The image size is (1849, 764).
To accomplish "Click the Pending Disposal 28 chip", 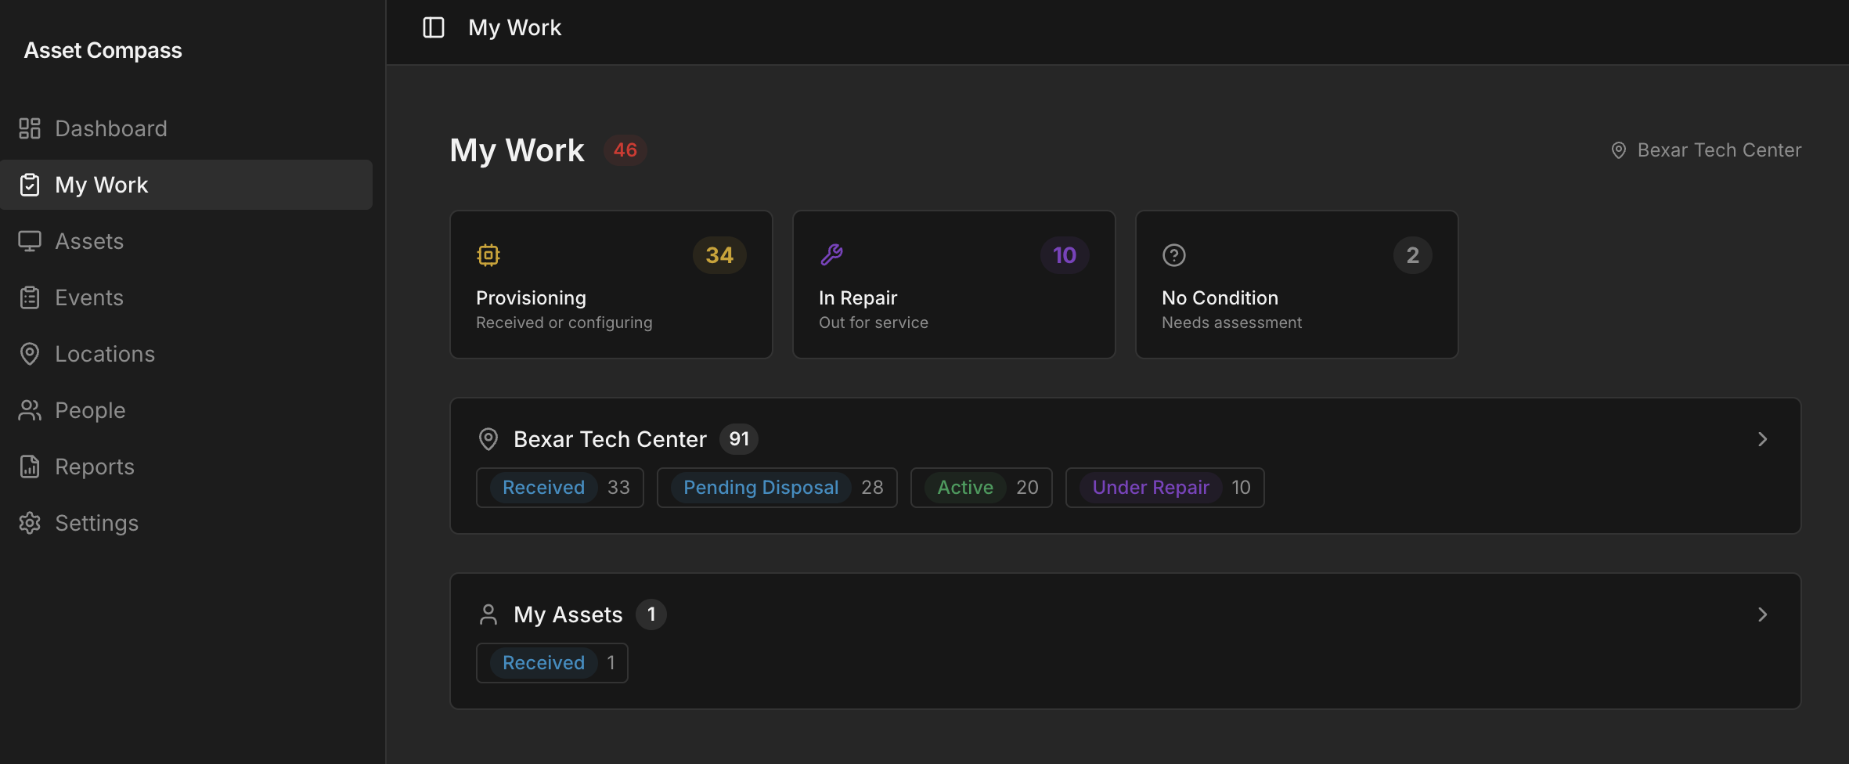I will tap(777, 488).
